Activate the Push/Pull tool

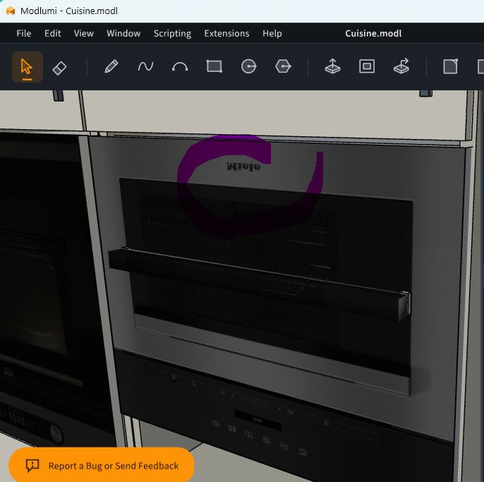click(333, 66)
